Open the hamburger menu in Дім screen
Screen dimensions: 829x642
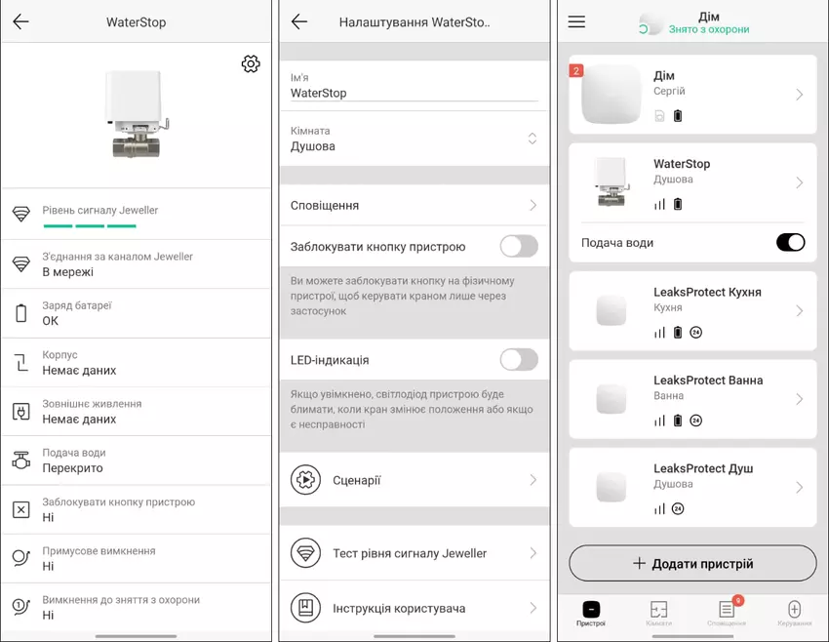click(576, 21)
